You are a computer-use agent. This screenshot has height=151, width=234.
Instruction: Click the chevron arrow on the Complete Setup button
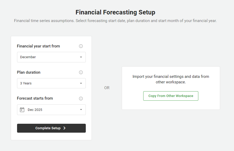[65, 128]
